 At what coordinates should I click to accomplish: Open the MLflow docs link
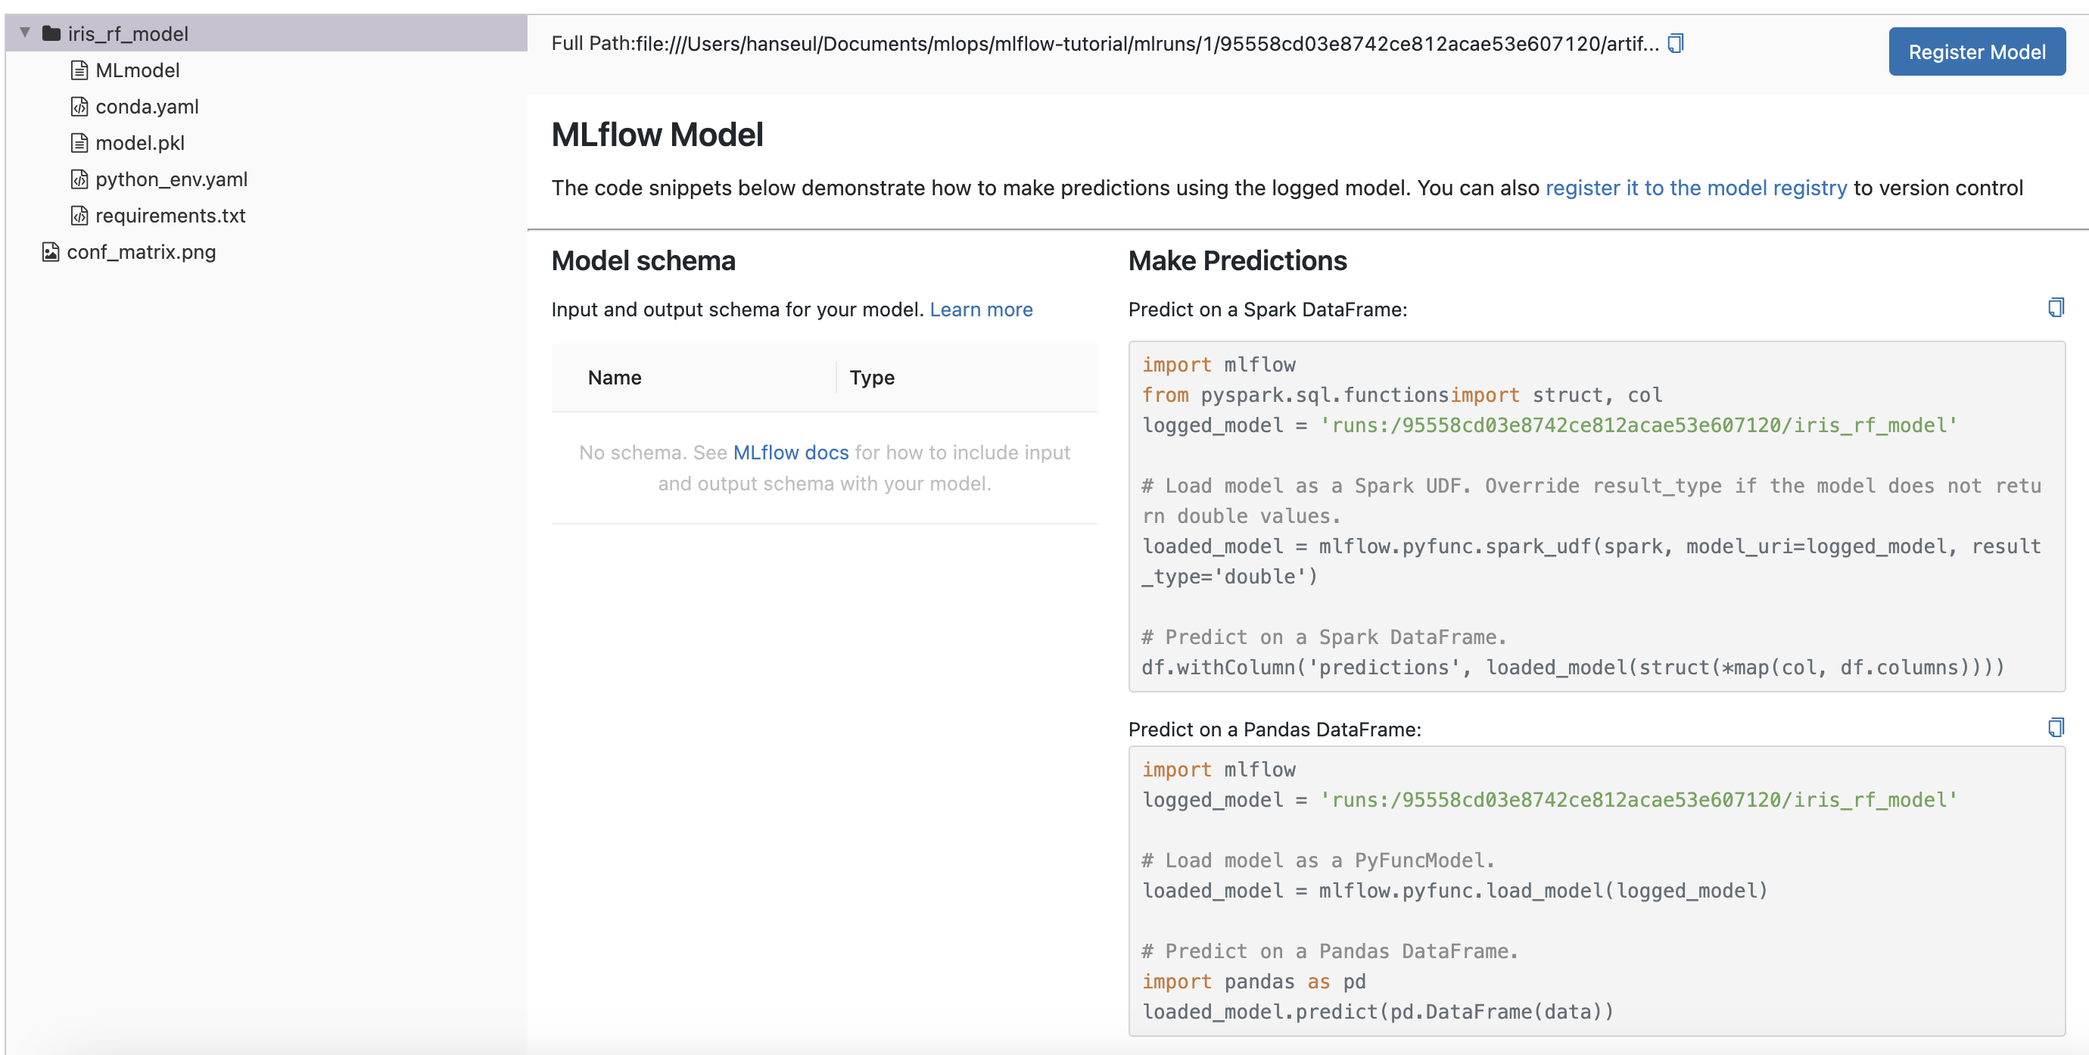790,453
